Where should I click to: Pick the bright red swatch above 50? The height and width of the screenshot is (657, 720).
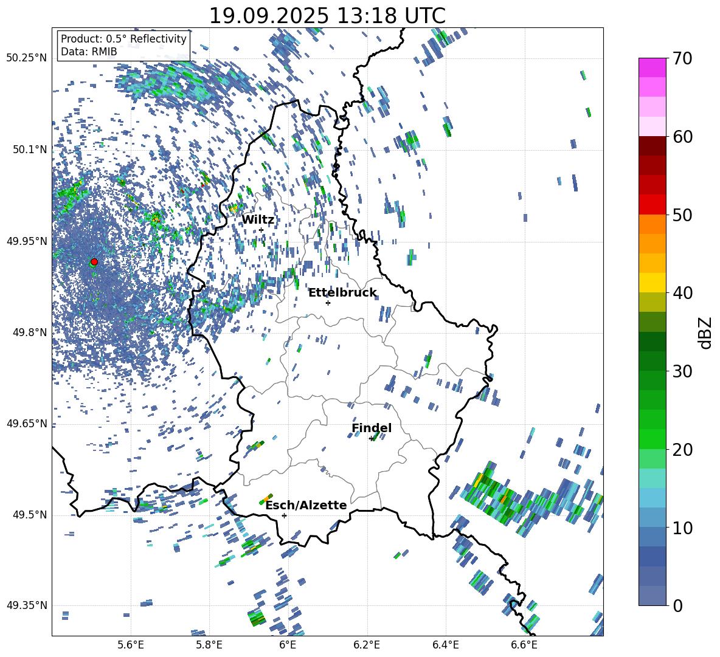[x=652, y=205]
